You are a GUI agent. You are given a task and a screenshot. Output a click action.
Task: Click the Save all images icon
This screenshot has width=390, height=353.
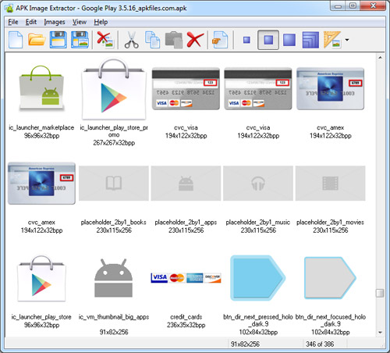tap(80, 40)
